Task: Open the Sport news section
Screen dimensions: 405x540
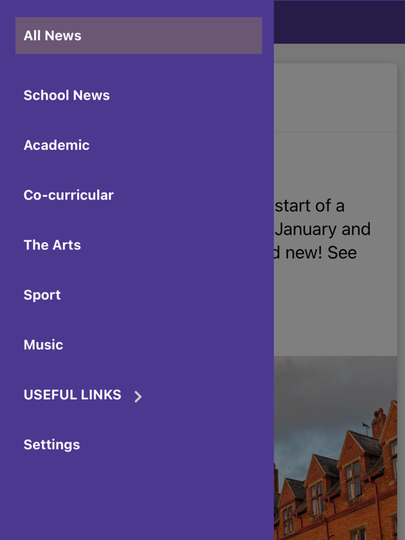Action: [x=42, y=295]
